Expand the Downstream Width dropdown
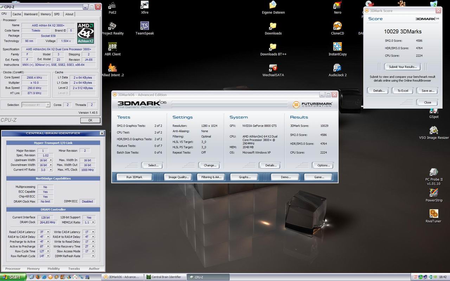Viewport: 450px width, 281px height. pyautogui.click(x=51, y=165)
